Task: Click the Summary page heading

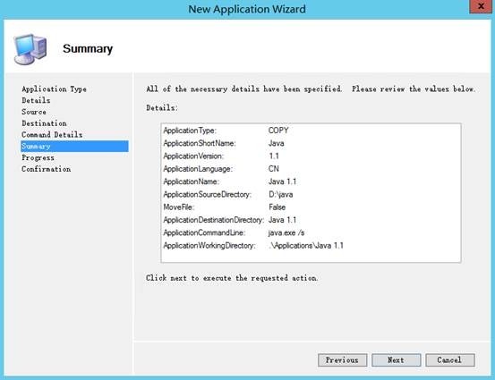Action: pyautogui.click(x=88, y=48)
